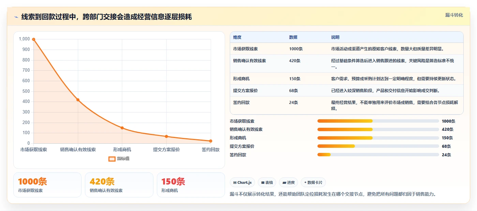
Task: Click the 形成商机 progress bar
Action: [x=378, y=138]
